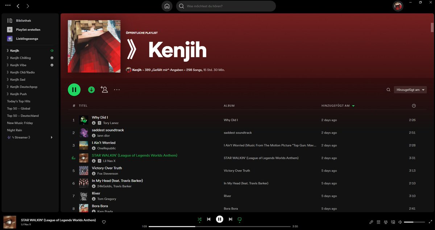435x230 pixels.
Task: Toggle shuffle in playback controls
Action: click(199, 219)
